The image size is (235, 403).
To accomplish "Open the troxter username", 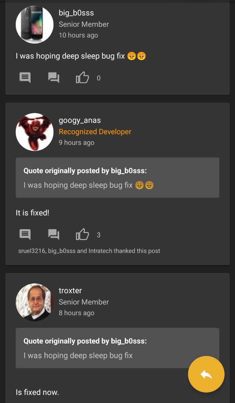I will click(70, 291).
